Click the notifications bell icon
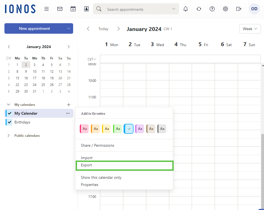Image resolution: width=264 pixels, height=210 pixels. click(x=186, y=9)
